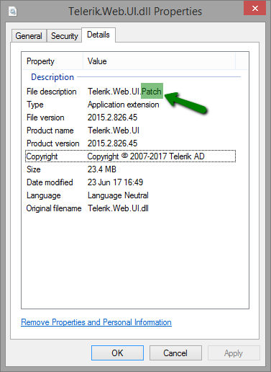Open Remove Properties and Personal Information link
Viewport: 271px width, 372px height.
pyautogui.click(x=96, y=322)
